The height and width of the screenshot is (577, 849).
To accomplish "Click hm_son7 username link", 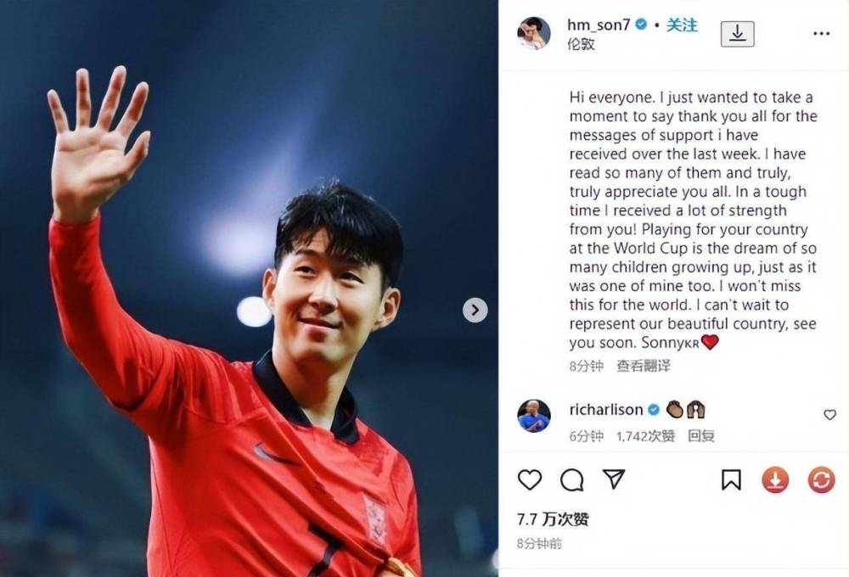I will click(x=599, y=25).
